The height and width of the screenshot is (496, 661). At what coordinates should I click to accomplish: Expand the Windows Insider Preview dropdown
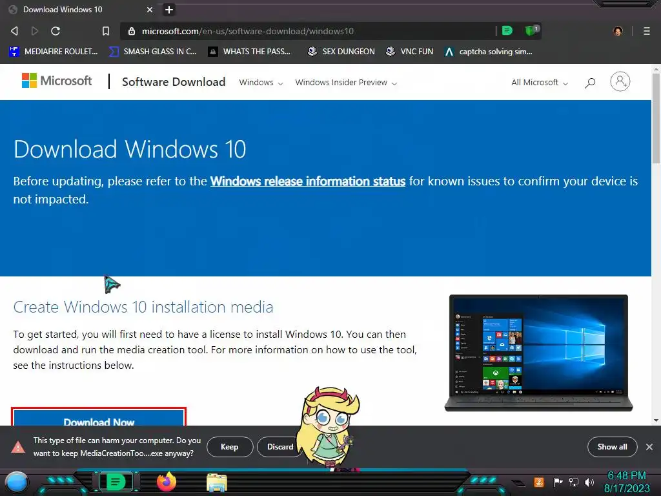(346, 83)
